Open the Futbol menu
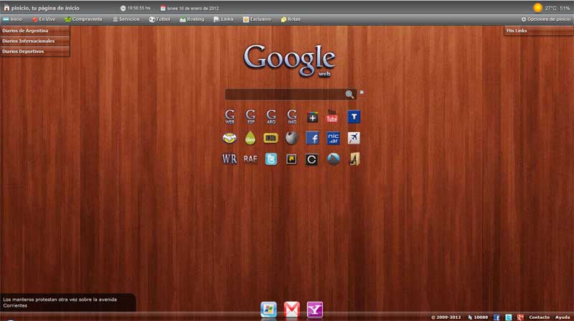Image resolution: width=574 pixels, height=321 pixels. coord(161,19)
